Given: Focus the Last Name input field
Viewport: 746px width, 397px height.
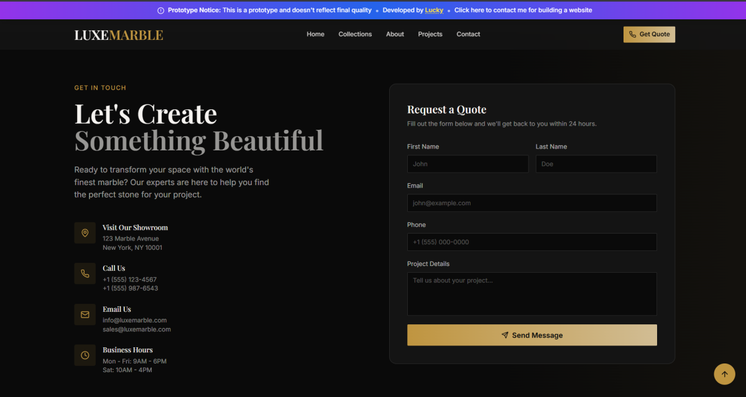Looking at the screenshot, I should (596, 164).
